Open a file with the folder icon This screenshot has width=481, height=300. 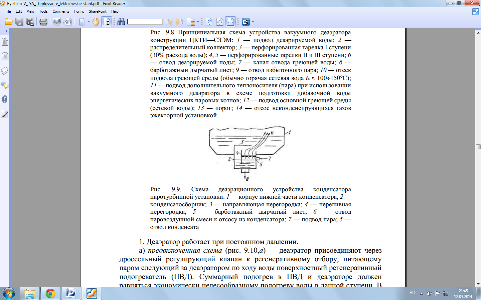(x=9, y=22)
